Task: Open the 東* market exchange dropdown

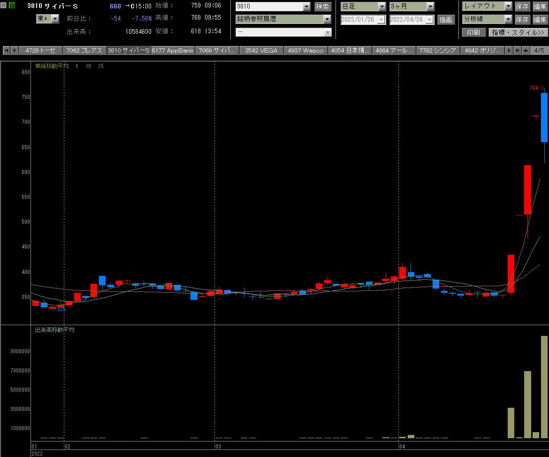Action: pos(55,19)
